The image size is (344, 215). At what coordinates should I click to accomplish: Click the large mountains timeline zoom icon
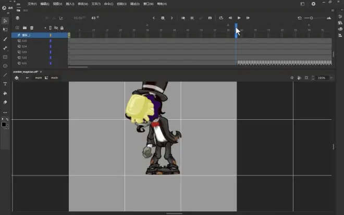click(x=329, y=18)
